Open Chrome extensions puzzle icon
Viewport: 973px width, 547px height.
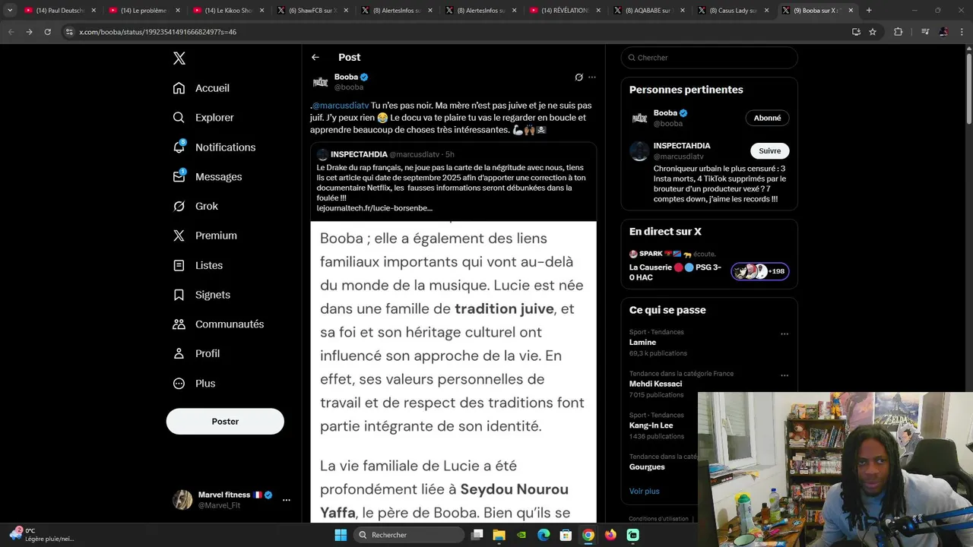coord(898,32)
